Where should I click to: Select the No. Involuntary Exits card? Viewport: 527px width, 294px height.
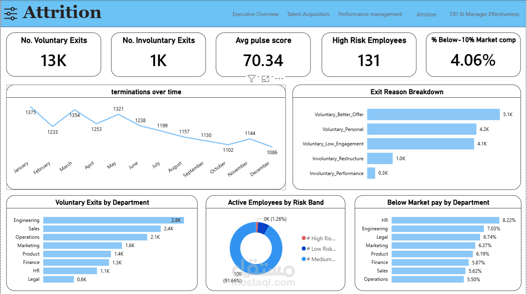[158, 54]
